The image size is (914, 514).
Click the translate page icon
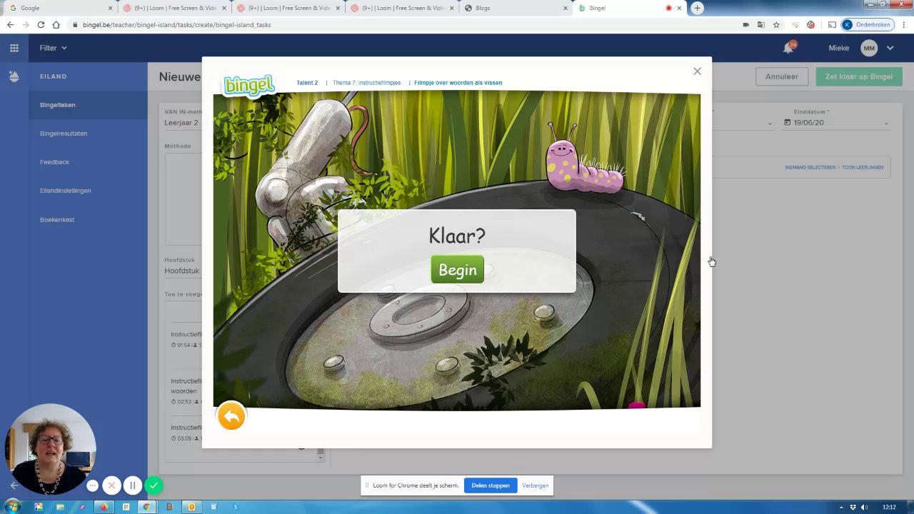click(x=760, y=24)
